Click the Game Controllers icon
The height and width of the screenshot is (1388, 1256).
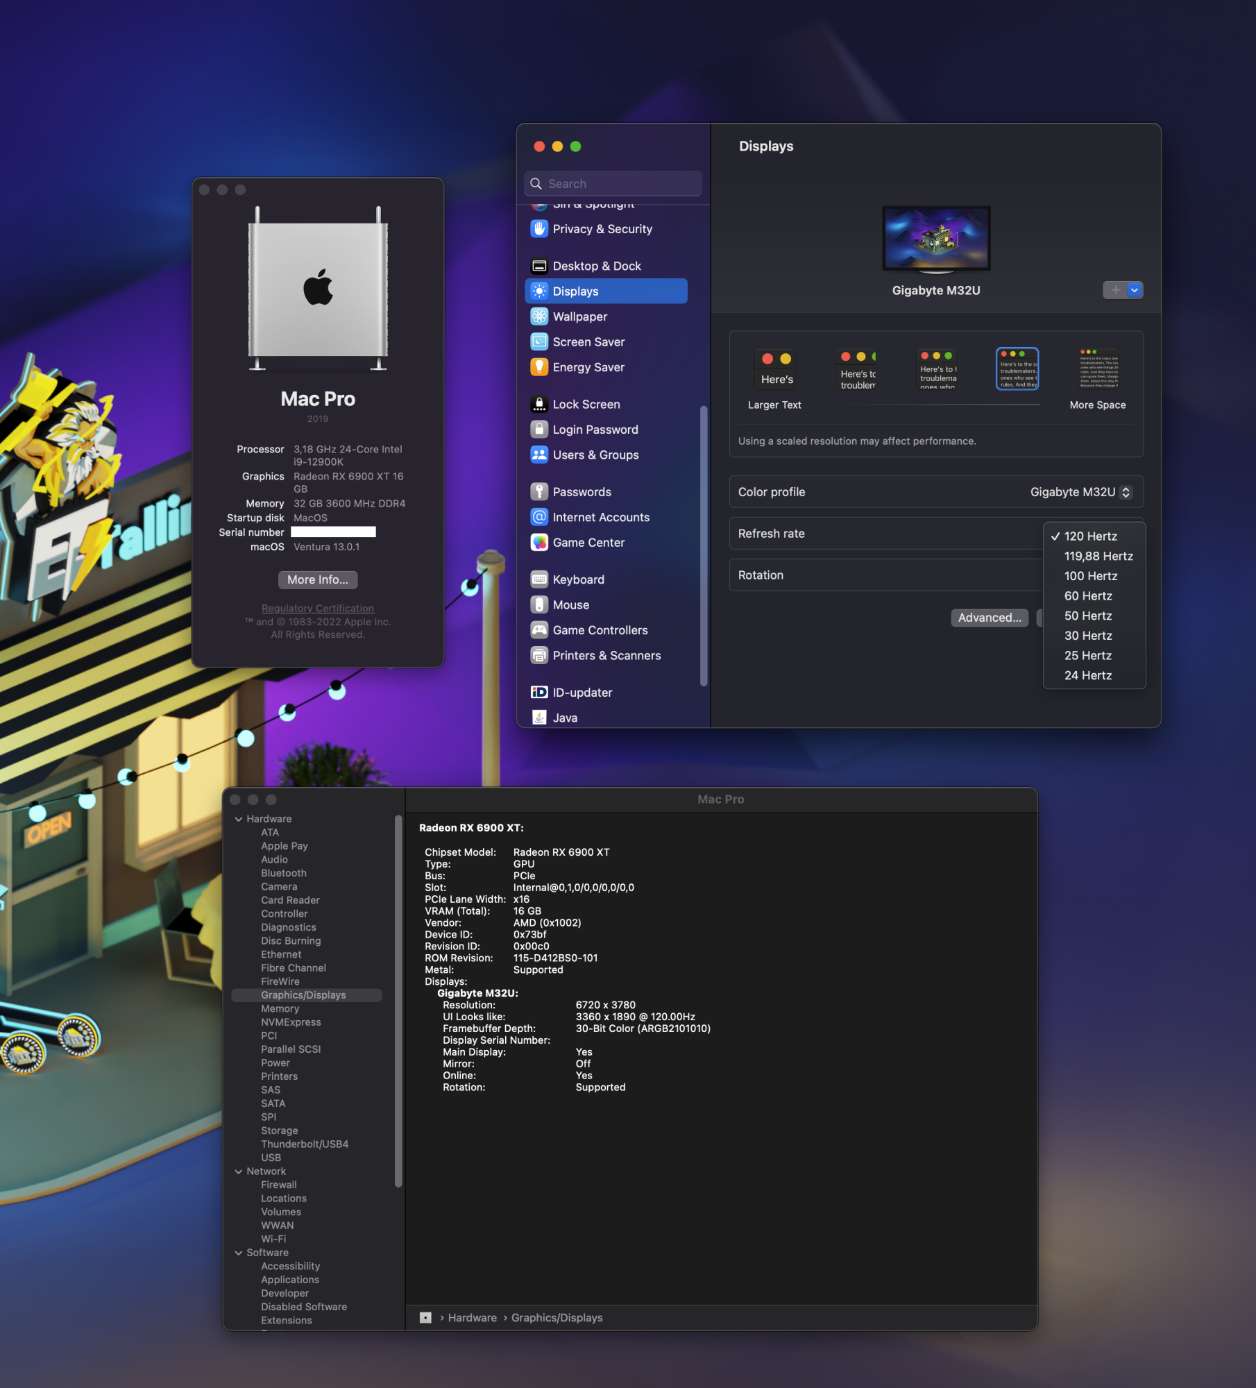(x=539, y=630)
